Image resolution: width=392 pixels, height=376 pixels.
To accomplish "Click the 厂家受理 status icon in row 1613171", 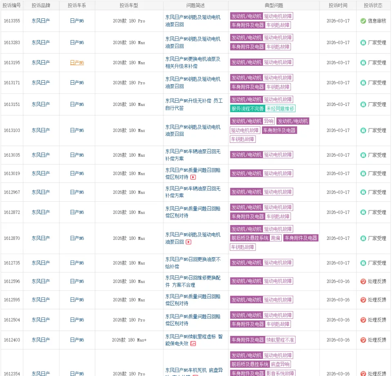I will pos(363,83).
